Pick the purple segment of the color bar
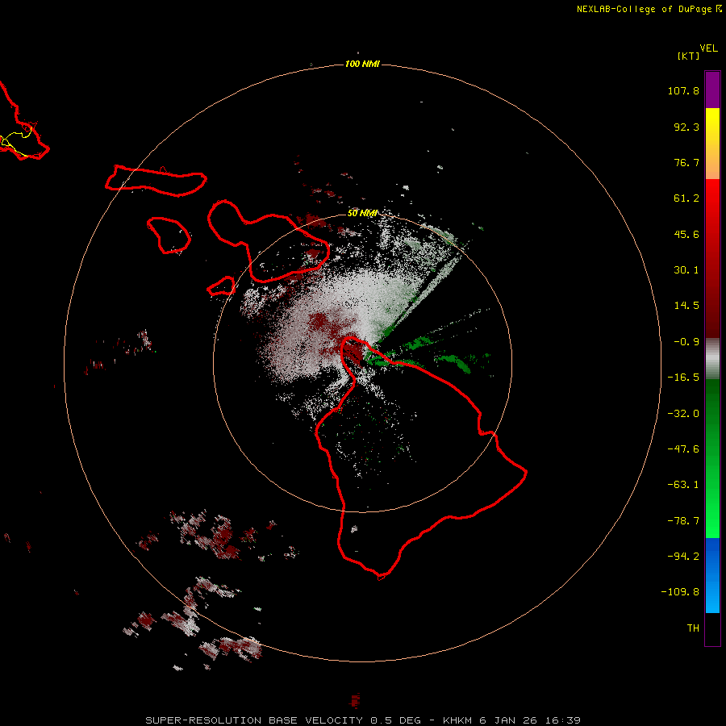 pyautogui.click(x=712, y=90)
